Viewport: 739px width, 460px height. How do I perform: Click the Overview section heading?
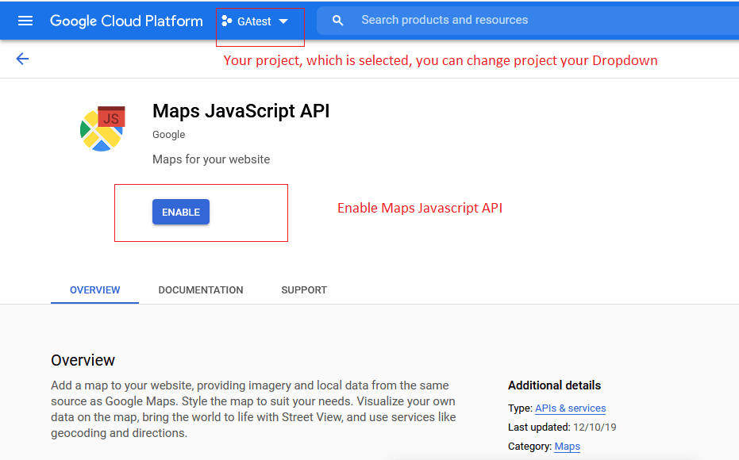click(83, 360)
